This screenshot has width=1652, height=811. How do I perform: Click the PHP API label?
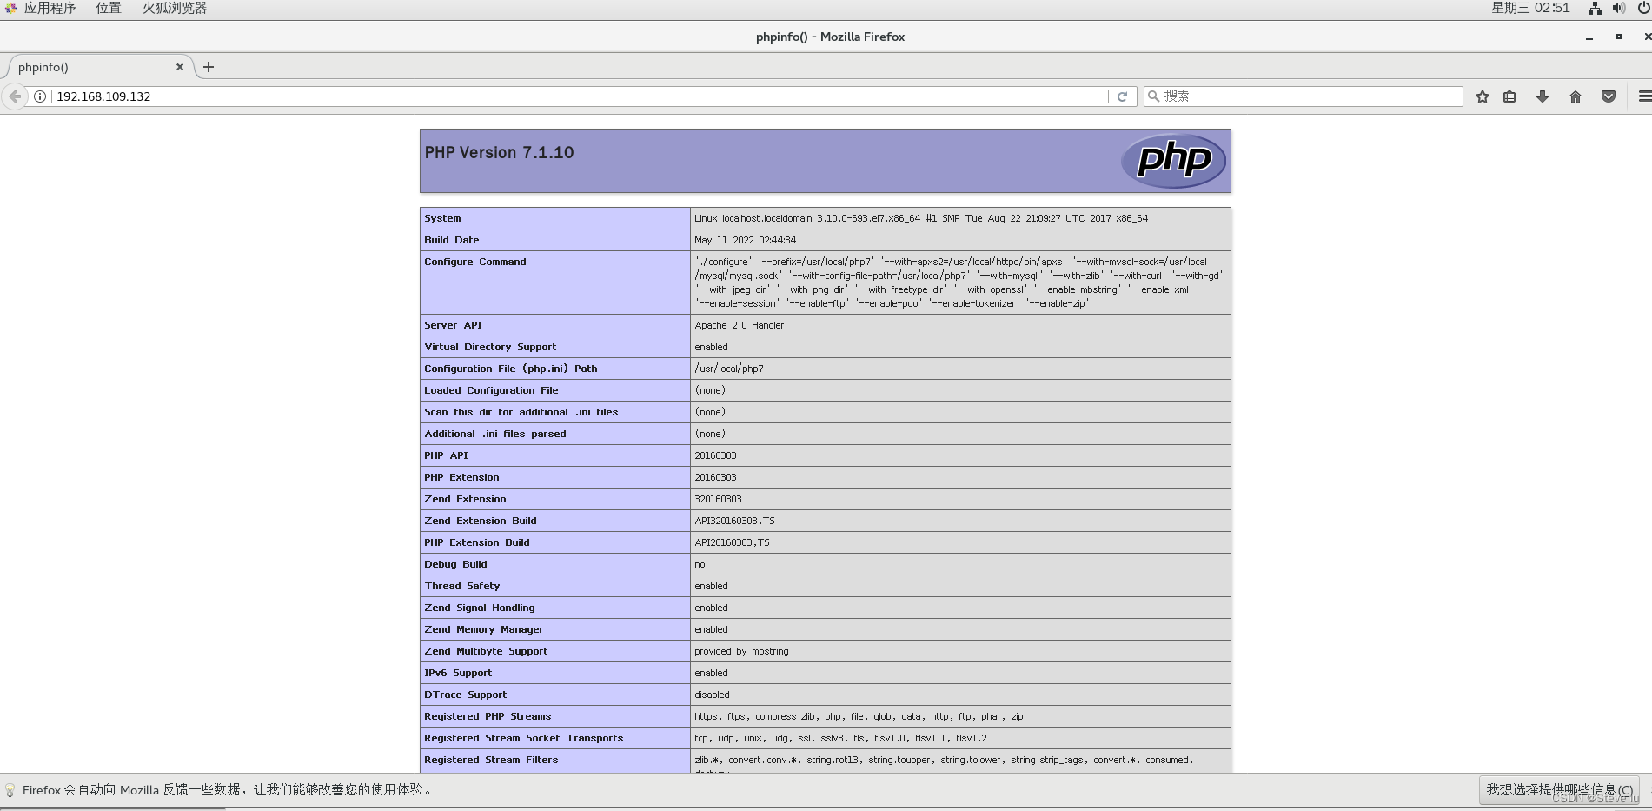(x=446, y=455)
